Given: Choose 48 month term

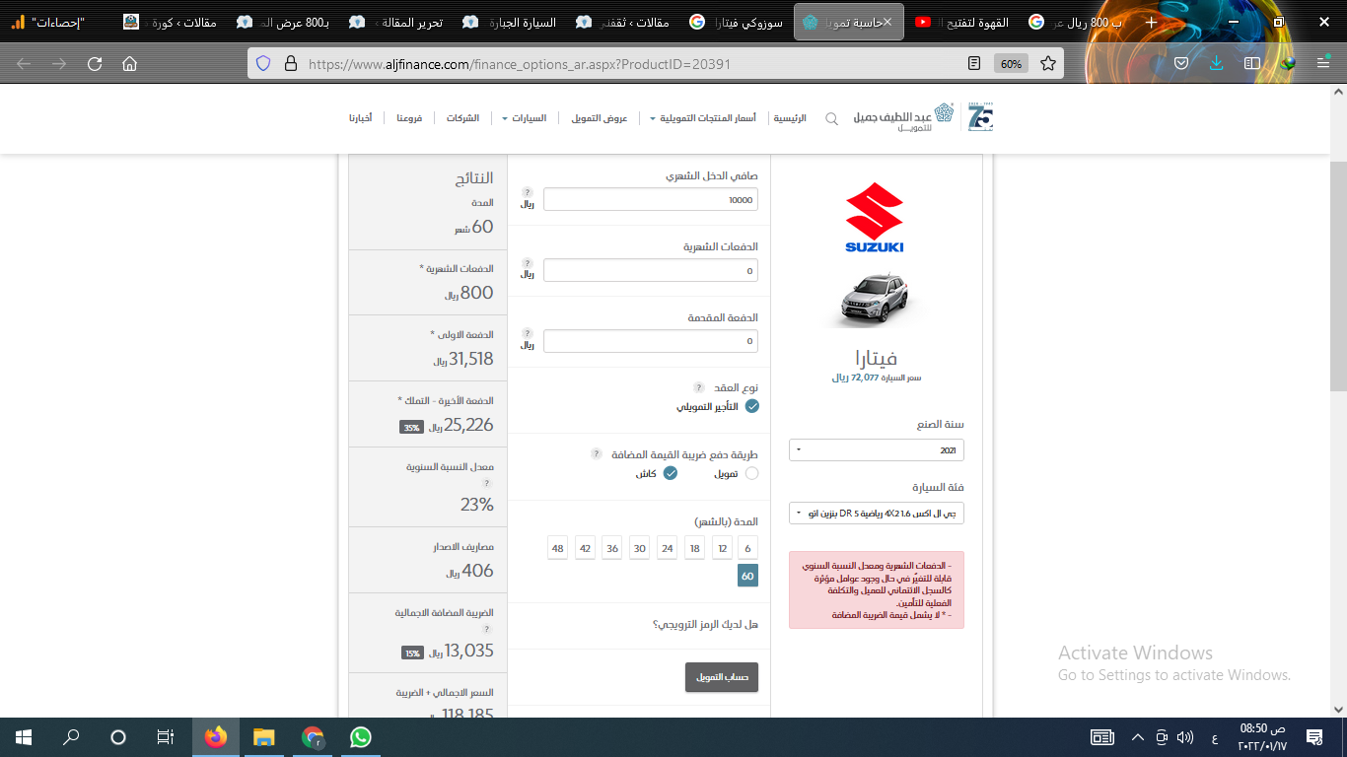Looking at the screenshot, I should tap(558, 548).
